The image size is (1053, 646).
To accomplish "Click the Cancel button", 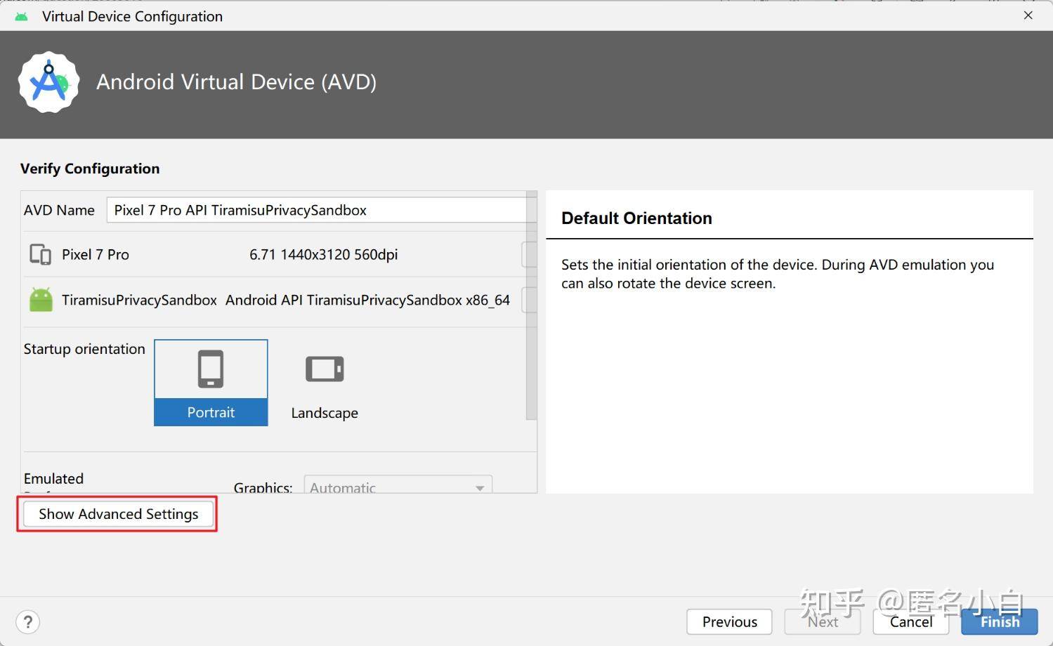I will pyautogui.click(x=910, y=621).
